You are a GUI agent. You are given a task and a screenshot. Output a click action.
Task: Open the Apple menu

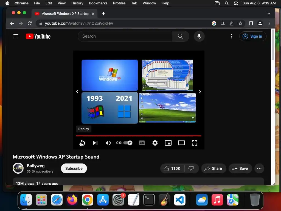[x=7, y=3]
